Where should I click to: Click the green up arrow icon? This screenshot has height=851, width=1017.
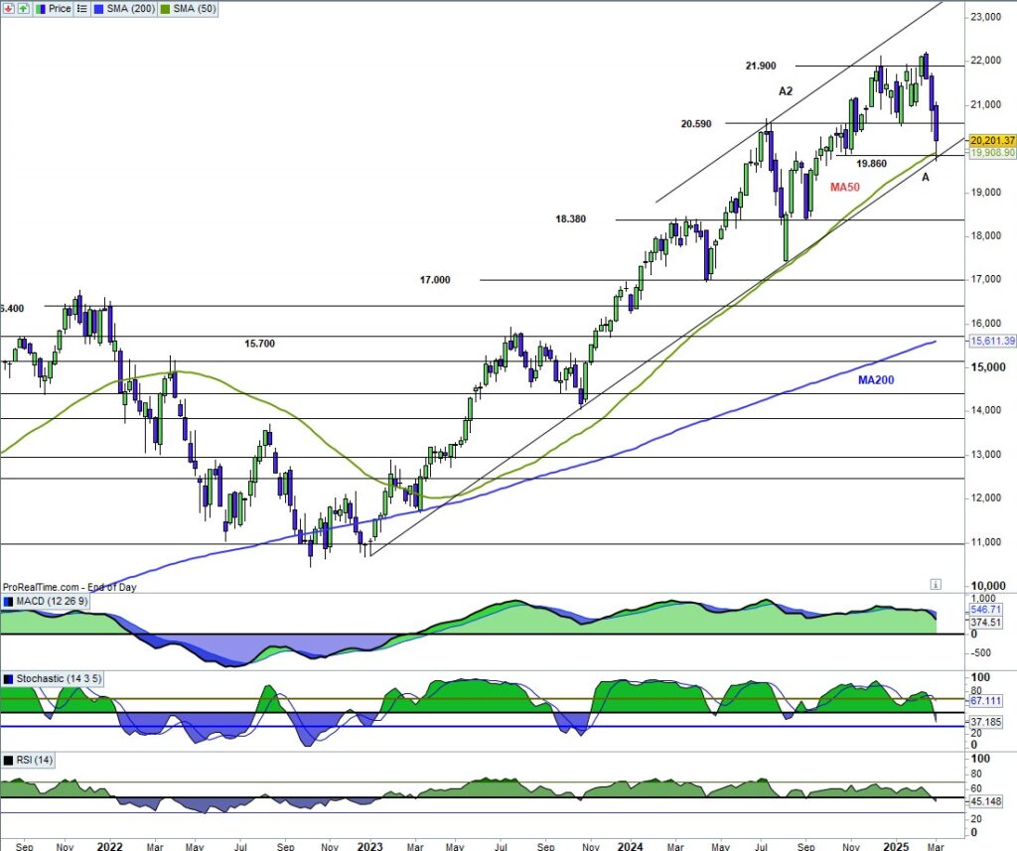pyautogui.click(x=23, y=8)
